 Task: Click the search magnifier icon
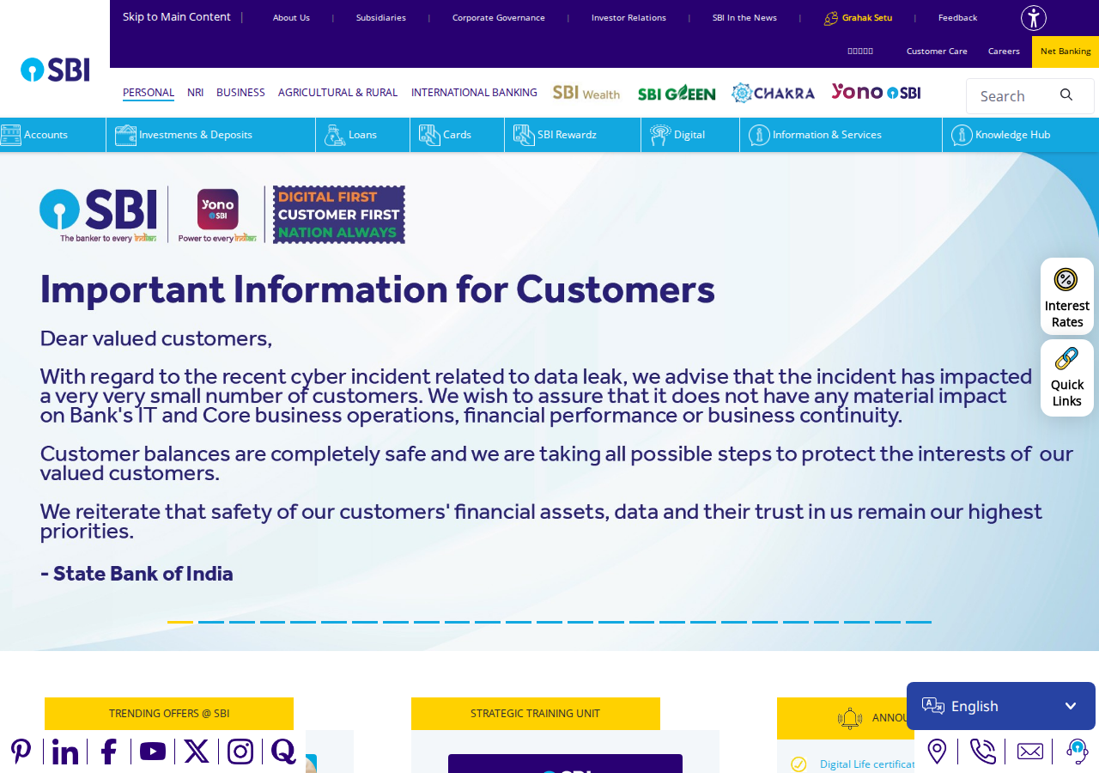point(1066,94)
